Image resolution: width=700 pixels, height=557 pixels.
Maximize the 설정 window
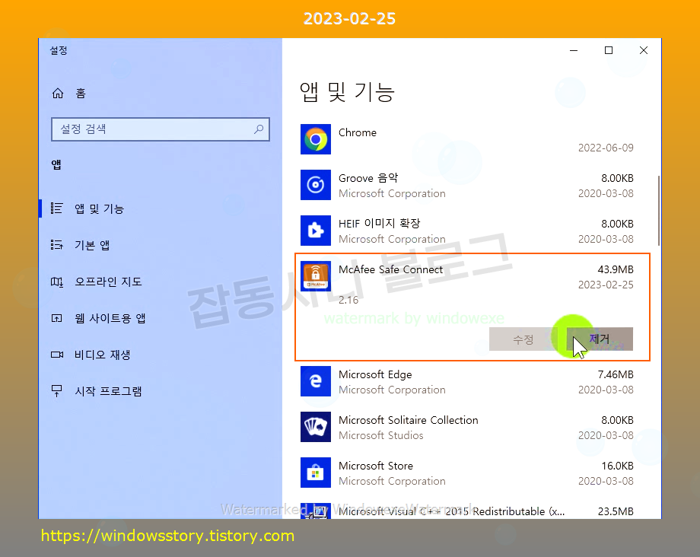pyautogui.click(x=609, y=50)
